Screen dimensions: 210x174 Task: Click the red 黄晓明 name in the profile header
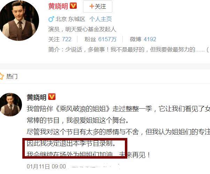[x=58, y=6]
